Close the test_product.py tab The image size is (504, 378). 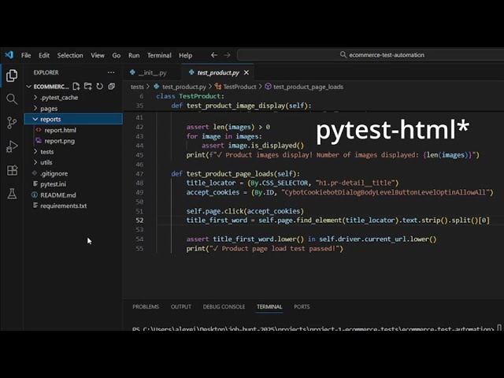click(x=246, y=72)
